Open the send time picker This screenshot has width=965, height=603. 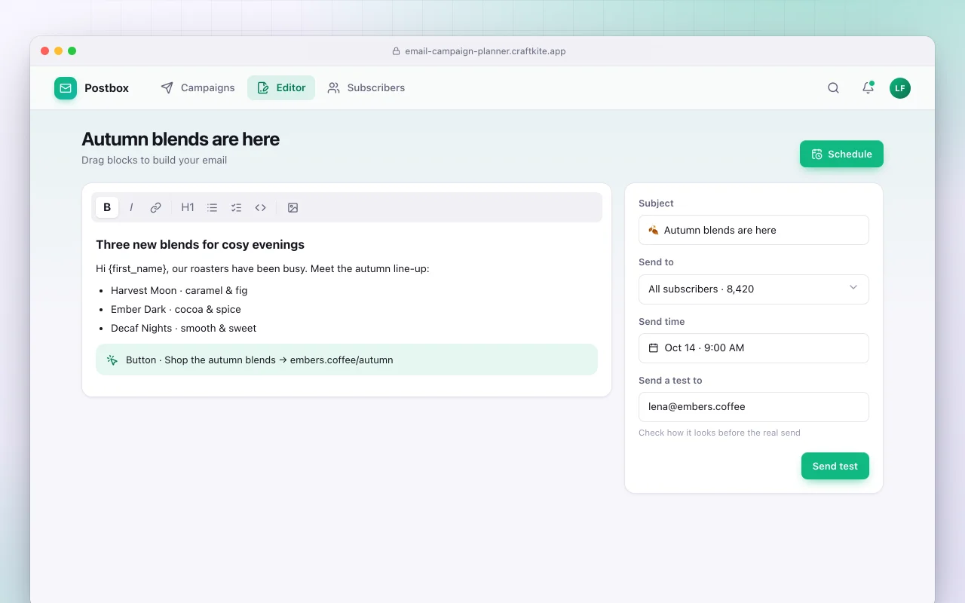(x=754, y=348)
